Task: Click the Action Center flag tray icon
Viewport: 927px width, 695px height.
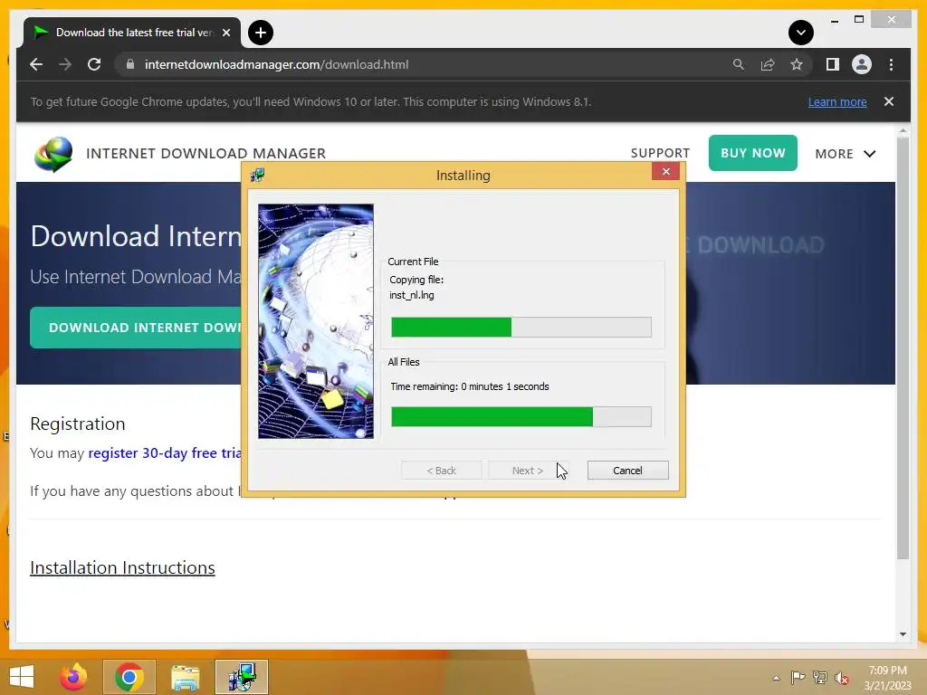Action: tap(798, 677)
